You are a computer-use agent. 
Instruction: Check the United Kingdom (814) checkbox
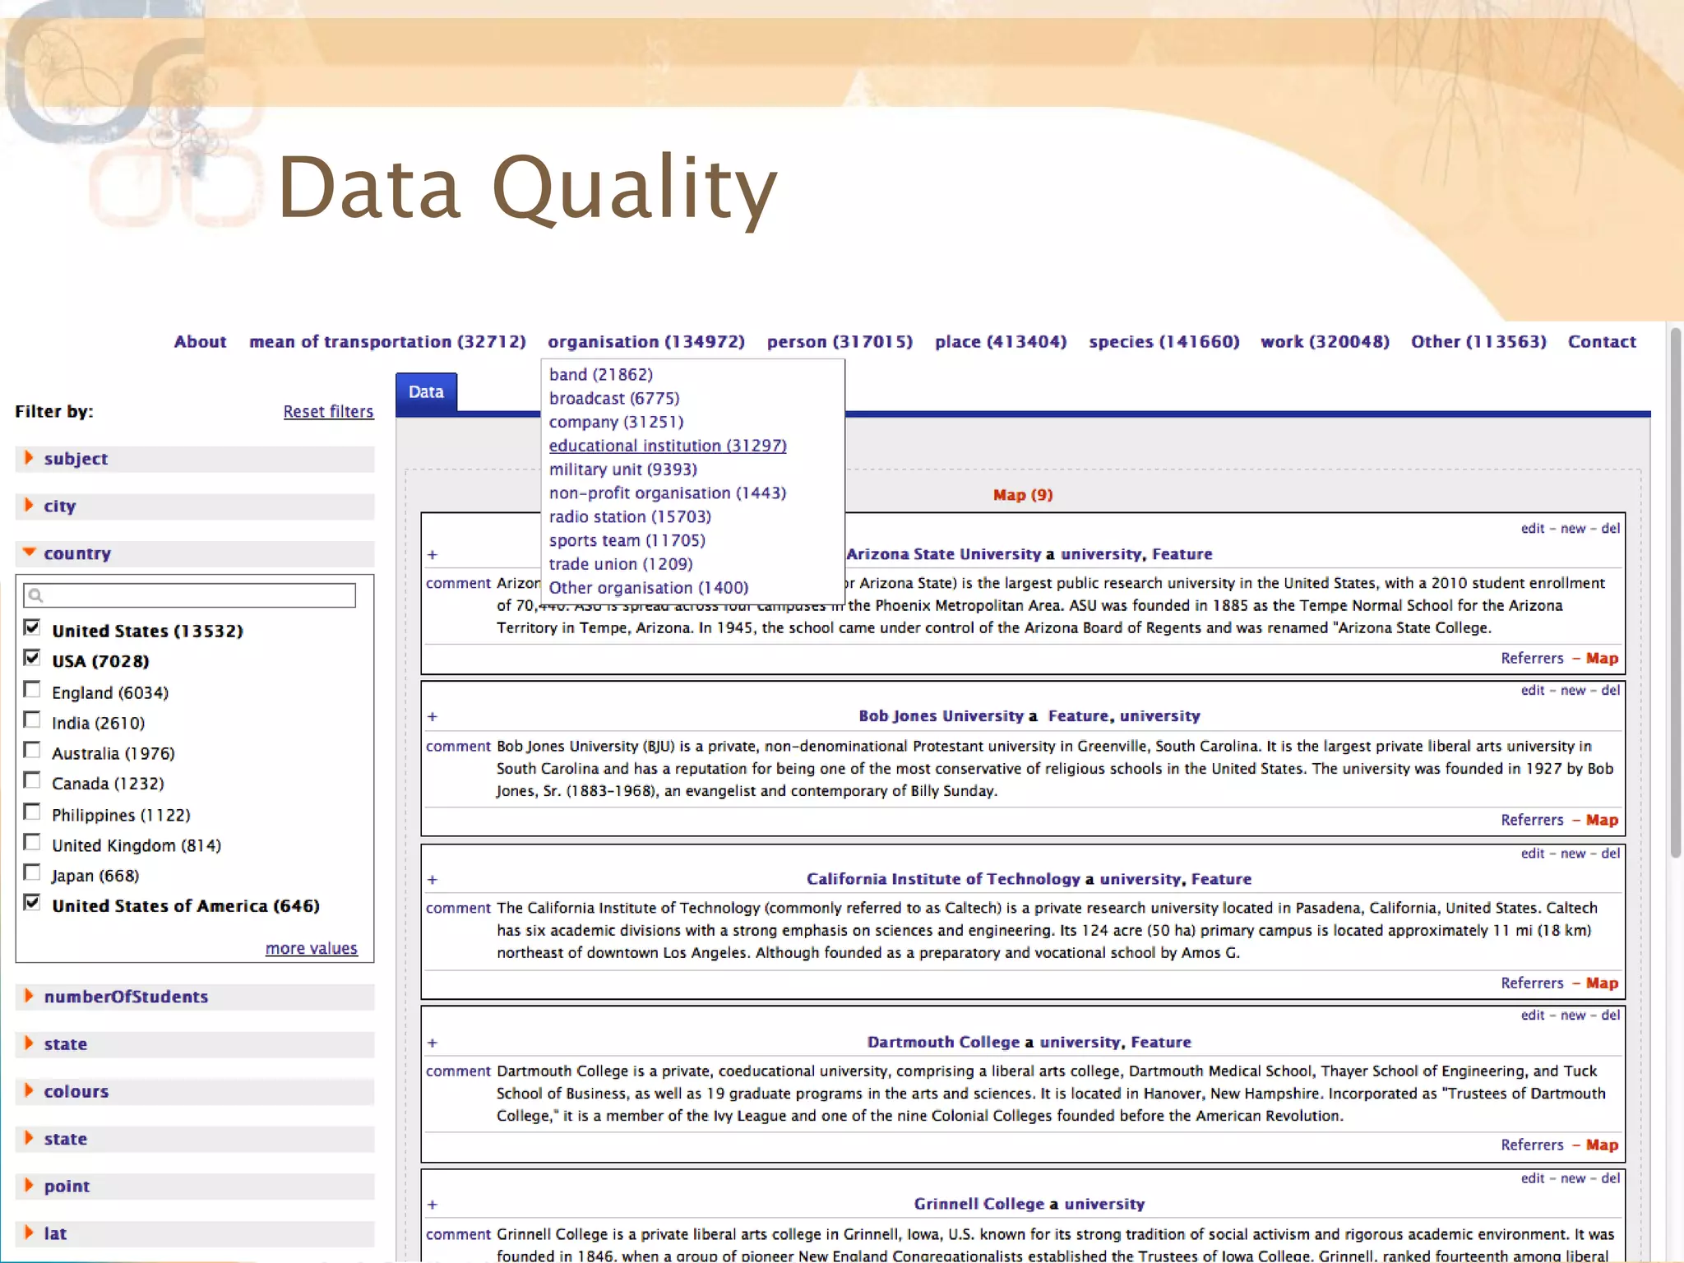pos(32,842)
